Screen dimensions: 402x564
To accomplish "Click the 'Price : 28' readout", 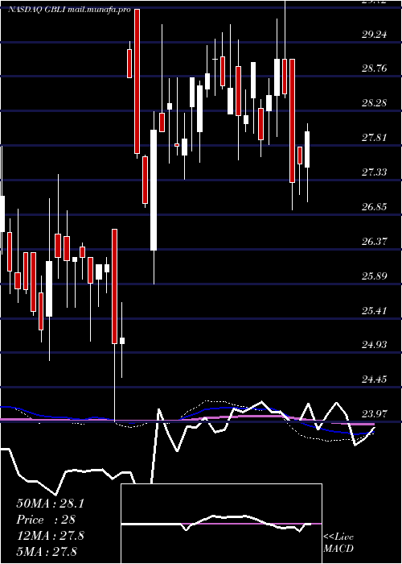I will 46,520.
